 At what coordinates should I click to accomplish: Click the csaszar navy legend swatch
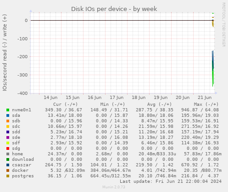click(8, 165)
